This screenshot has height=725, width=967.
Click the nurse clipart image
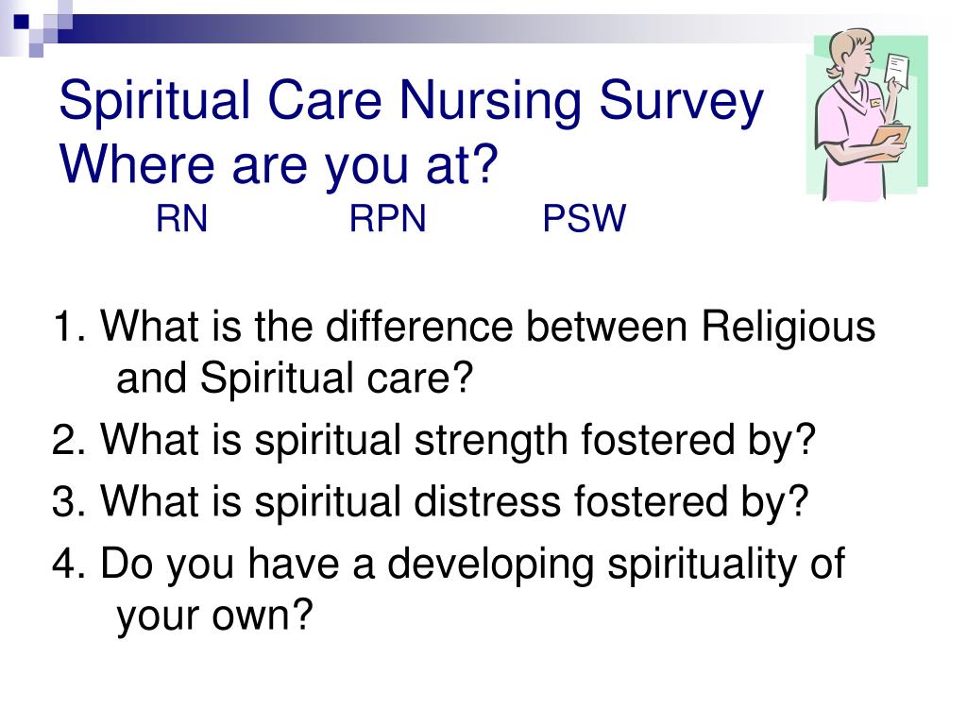867,114
